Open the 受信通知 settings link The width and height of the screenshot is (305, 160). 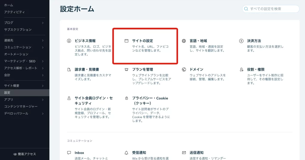pyautogui.click(x=139, y=153)
